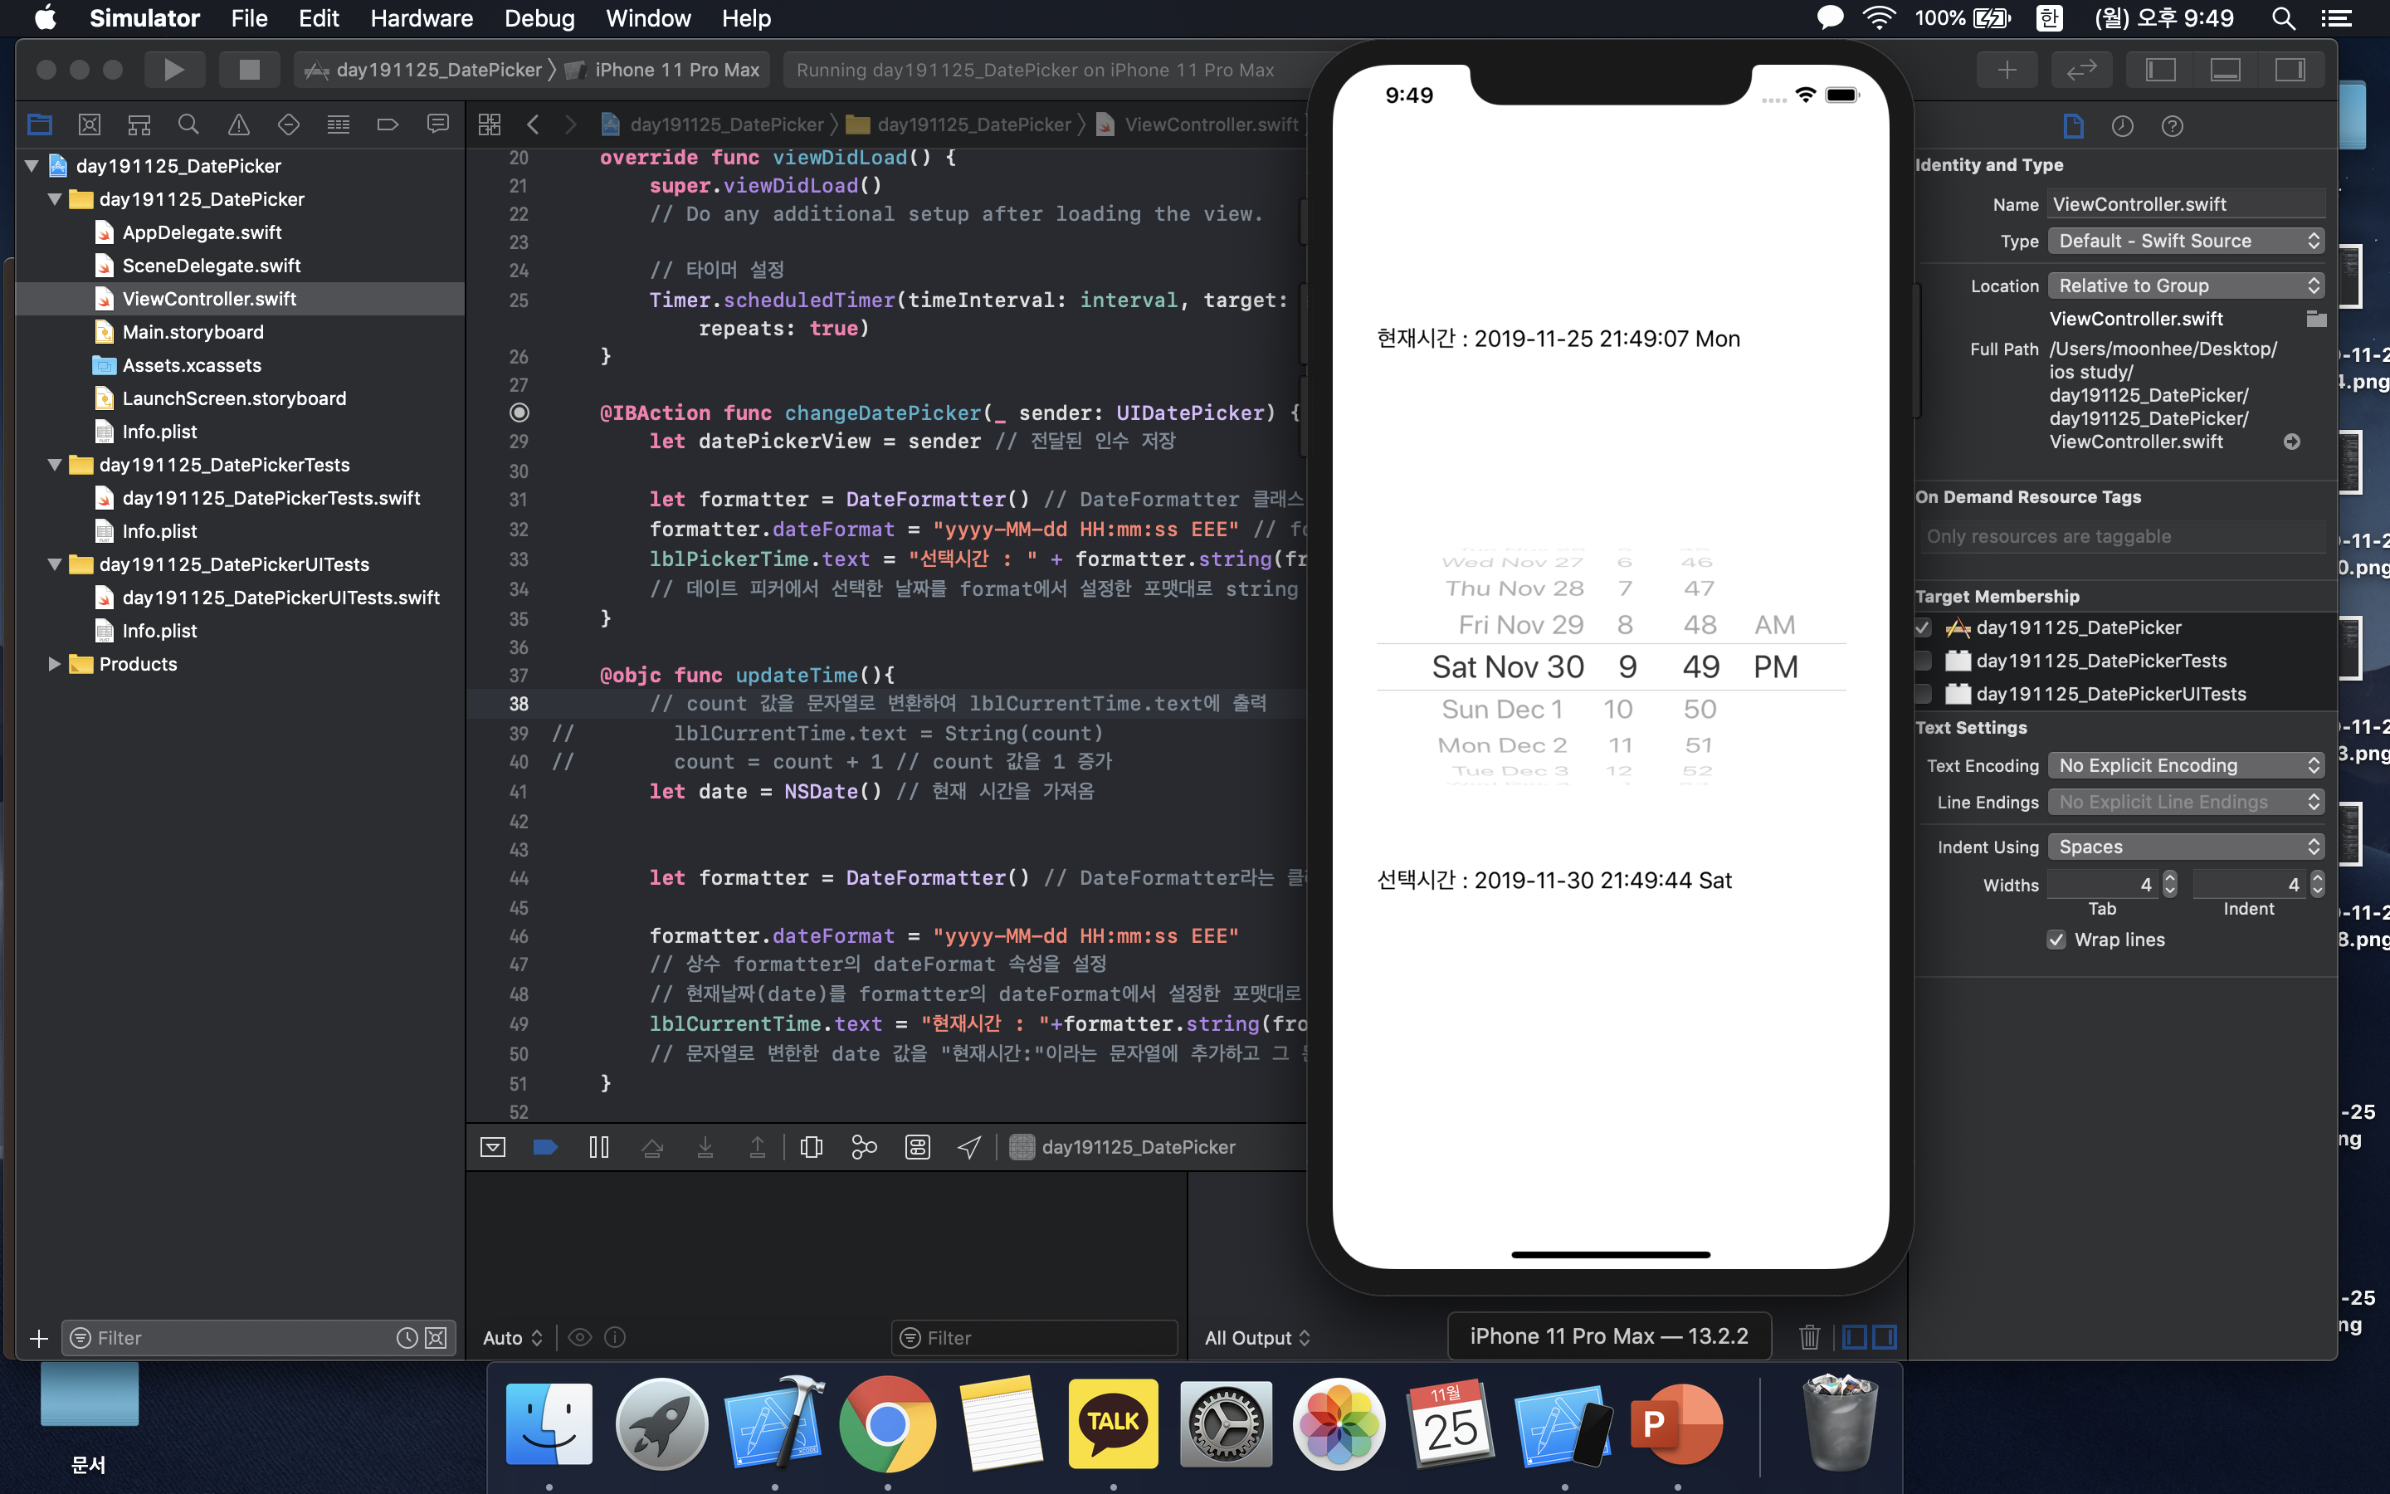Expand the Products folder
The image size is (2390, 1494).
[x=54, y=664]
